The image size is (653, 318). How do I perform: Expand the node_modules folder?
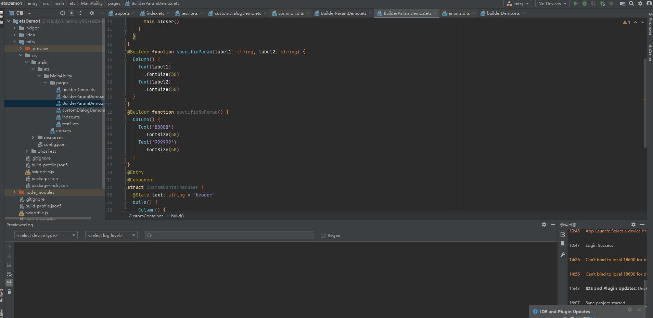click(x=14, y=192)
